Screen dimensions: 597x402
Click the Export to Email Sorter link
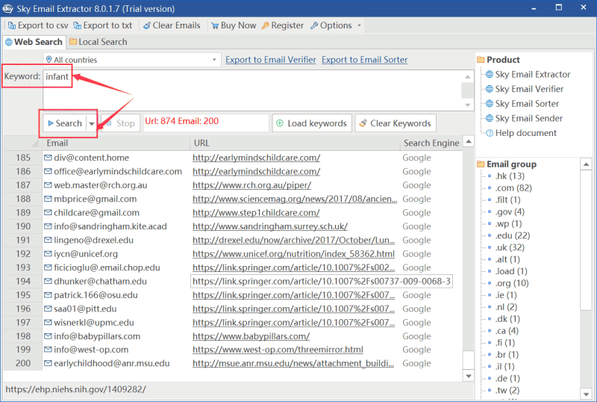click(364, 60)
